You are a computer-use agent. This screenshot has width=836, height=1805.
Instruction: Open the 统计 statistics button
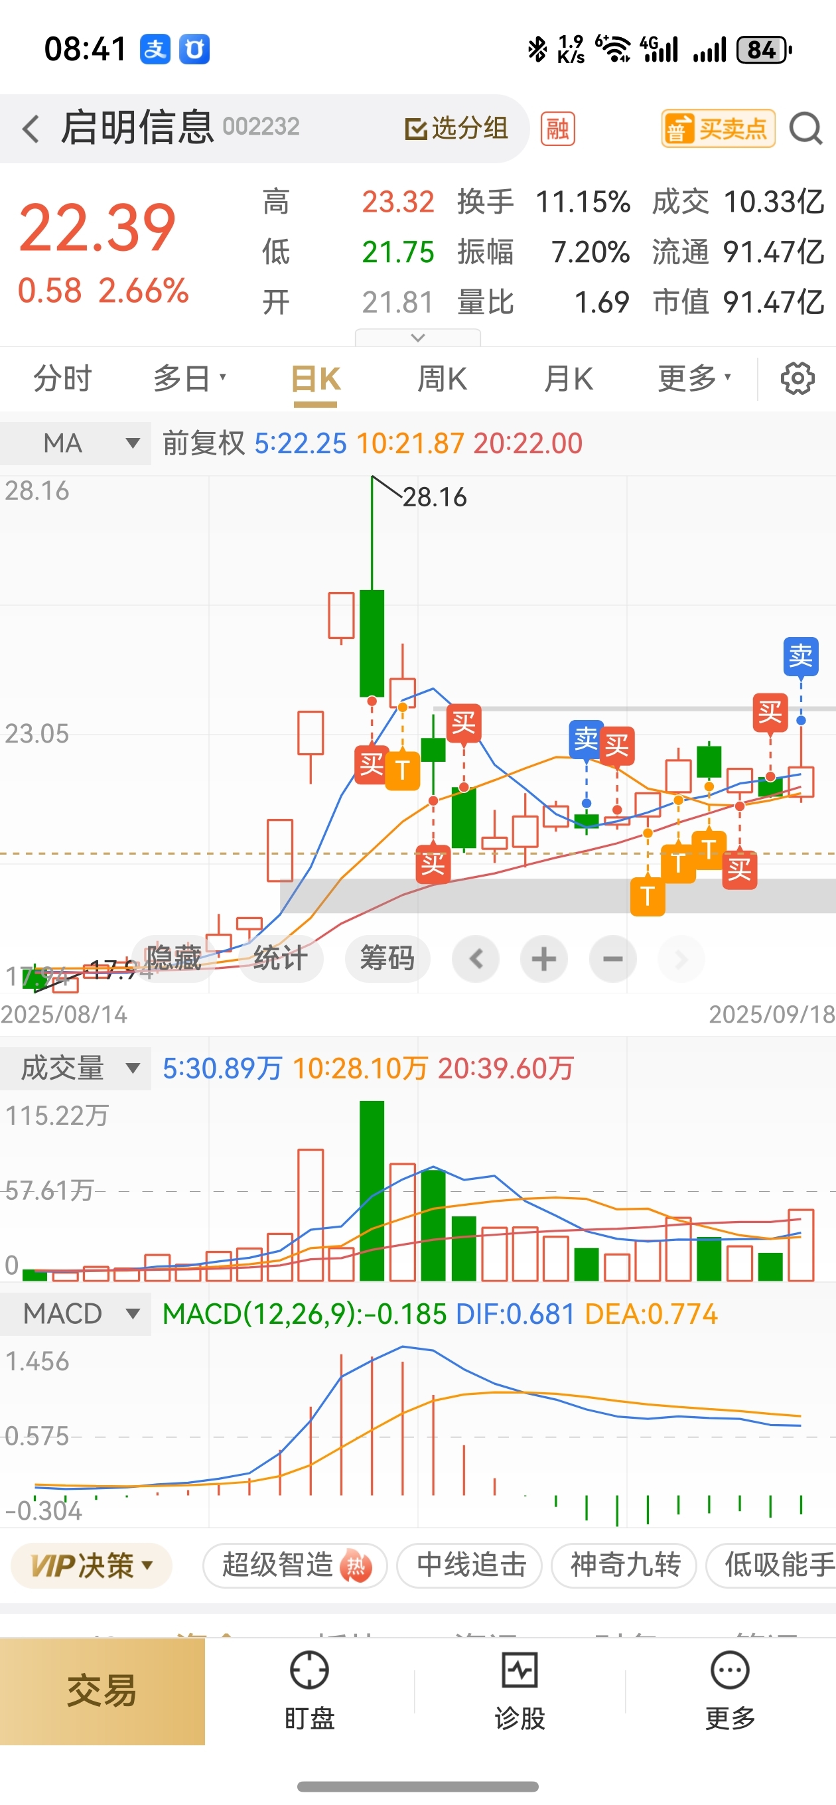tap(281, 958)
